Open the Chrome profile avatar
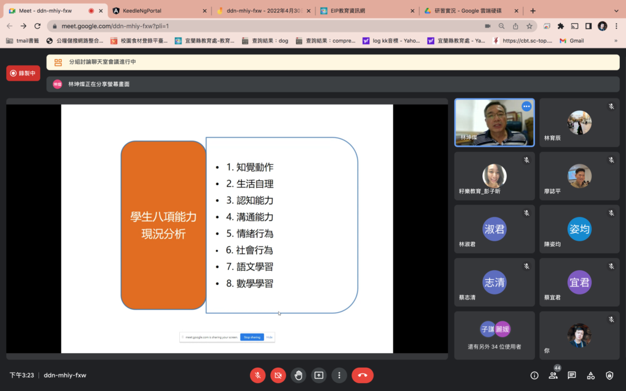626x391 pixels. (x=602, y=26)
